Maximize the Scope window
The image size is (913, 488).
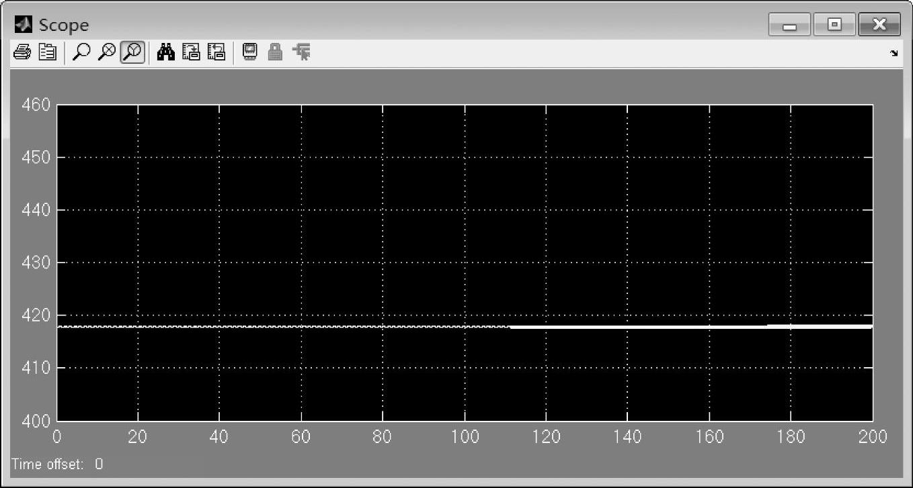pos(834,26)
